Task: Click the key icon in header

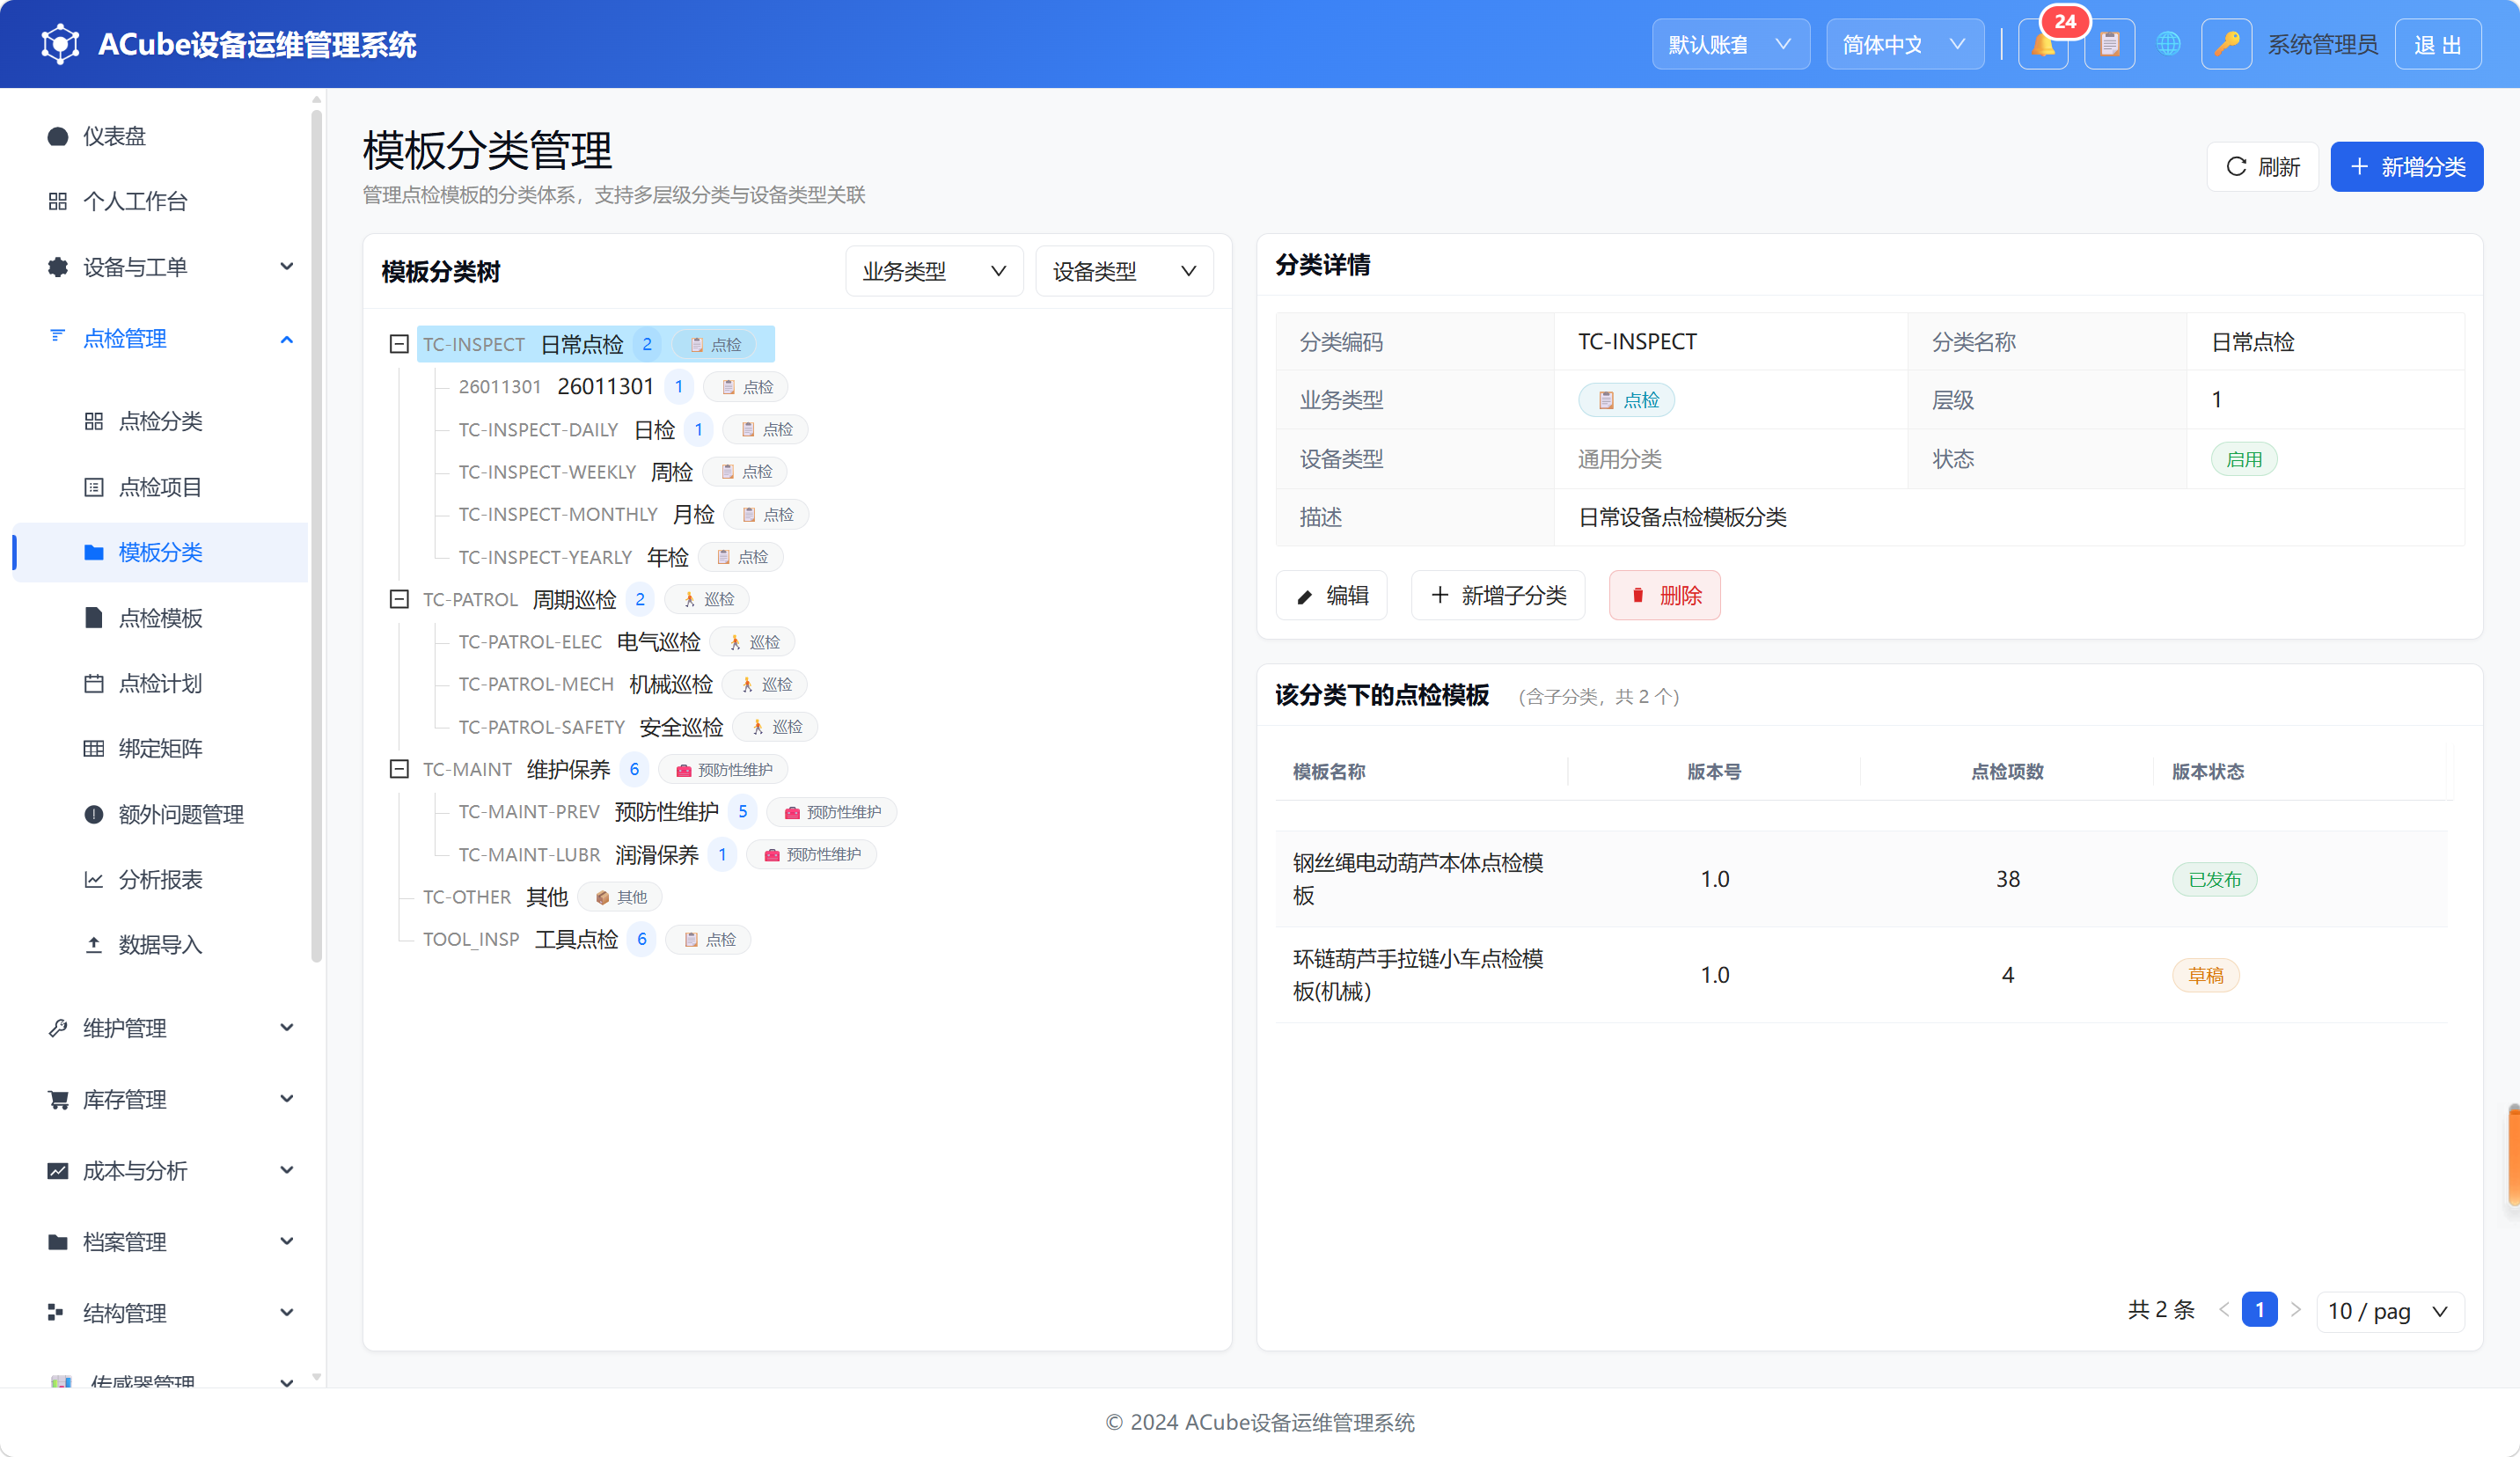Action: (x=2226, y=45)
